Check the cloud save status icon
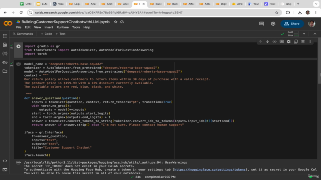The width and height of the screenshot is (321, 180). pyautogui.click(x=122, y=22)
